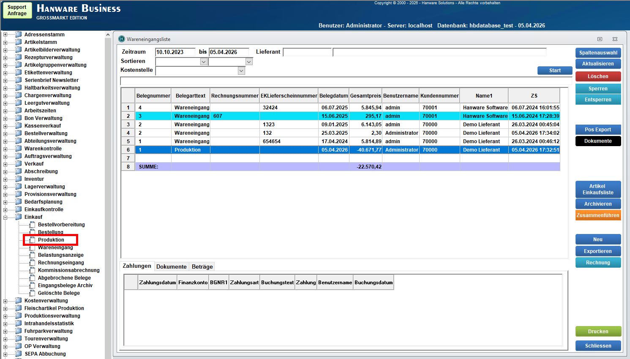Click the Support Anfrage button
Image resolution: width=630 pixels, height=359 pixels.
pyautogui.click(x=17, y=10)
